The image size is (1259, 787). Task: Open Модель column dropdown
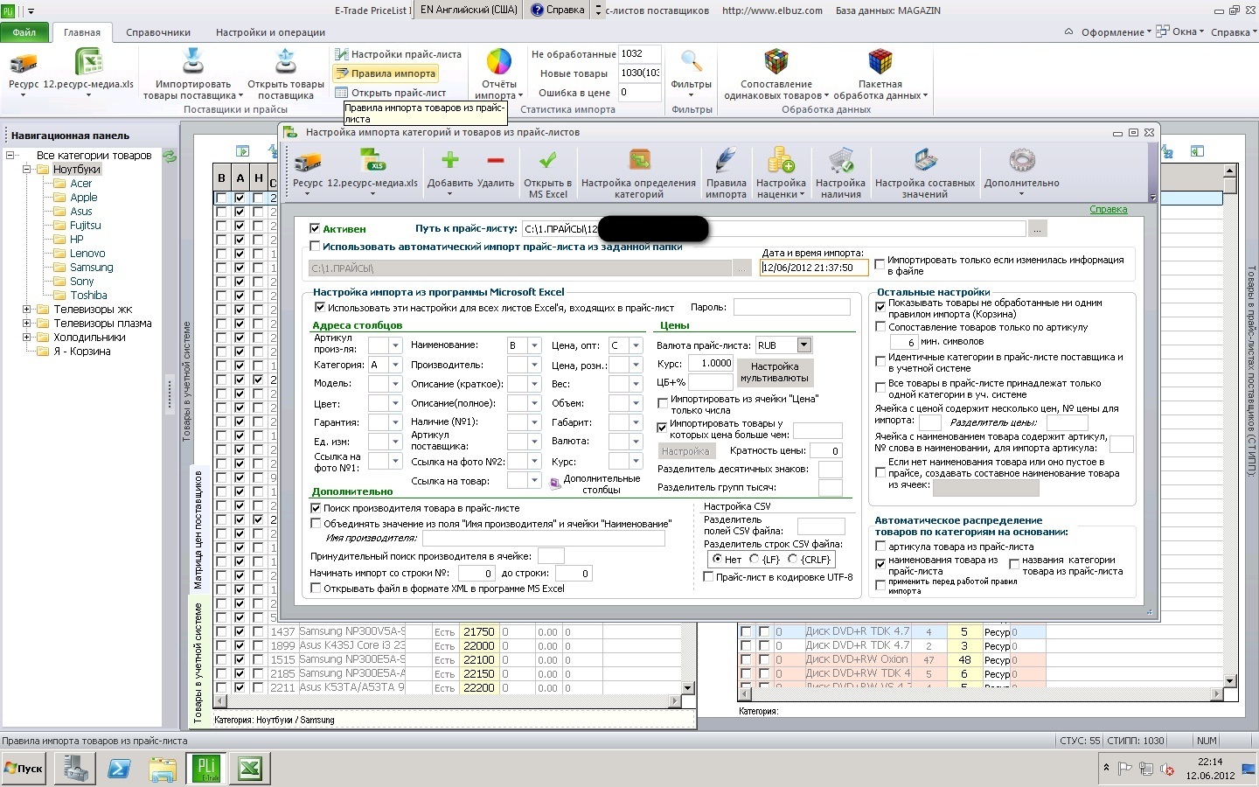pos(395,384)
